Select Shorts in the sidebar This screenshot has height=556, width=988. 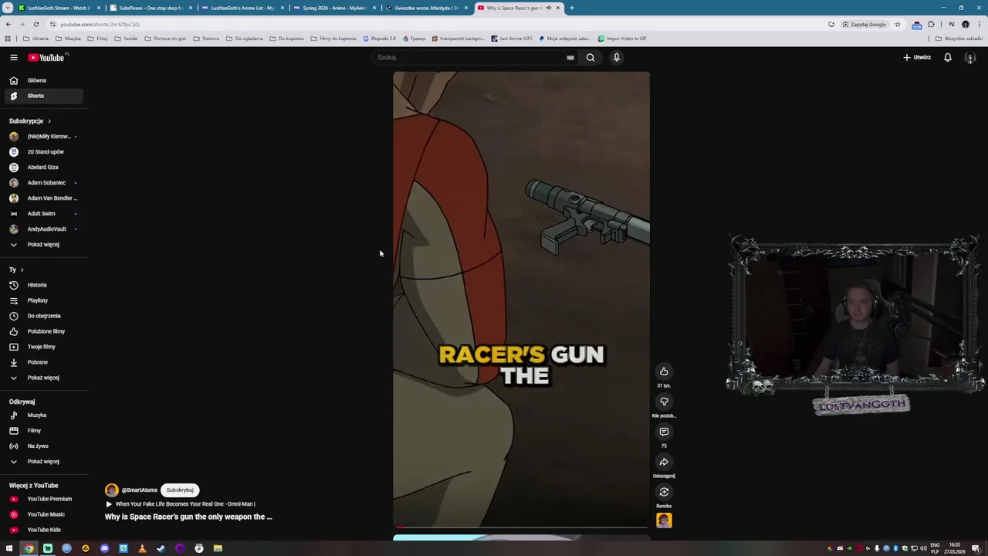point(42,96)
